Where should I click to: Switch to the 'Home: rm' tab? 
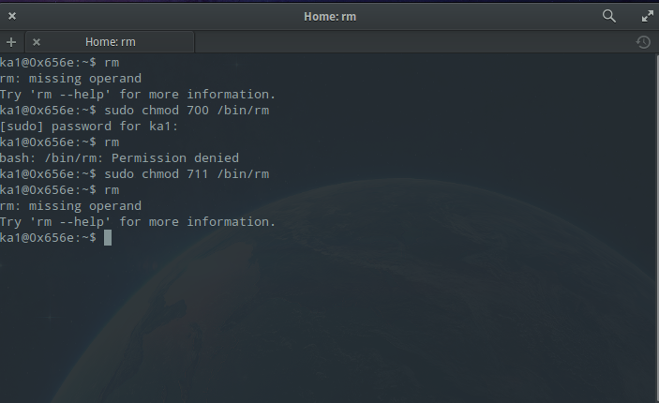(x=112, y=42)
